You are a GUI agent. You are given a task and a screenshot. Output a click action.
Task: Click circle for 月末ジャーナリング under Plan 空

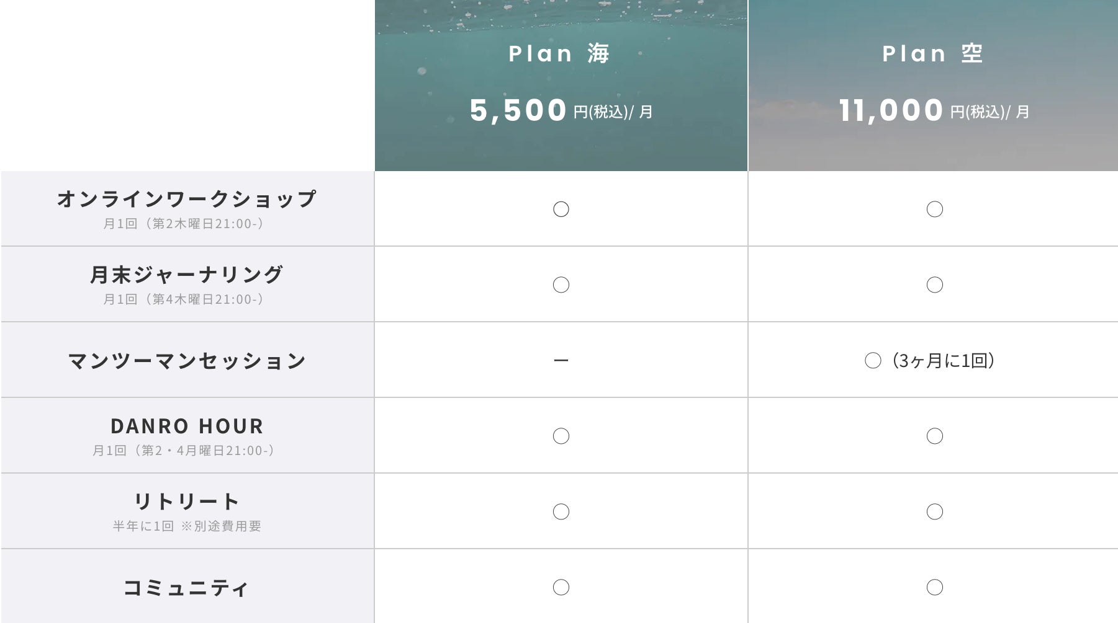coord(934,285)
